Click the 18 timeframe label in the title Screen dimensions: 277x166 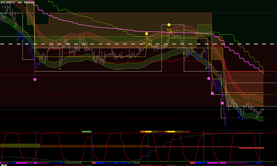(x=24, y=2)
